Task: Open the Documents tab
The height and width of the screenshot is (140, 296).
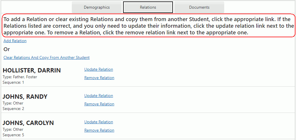Action: pyautogui.click(x=199, y=7)
